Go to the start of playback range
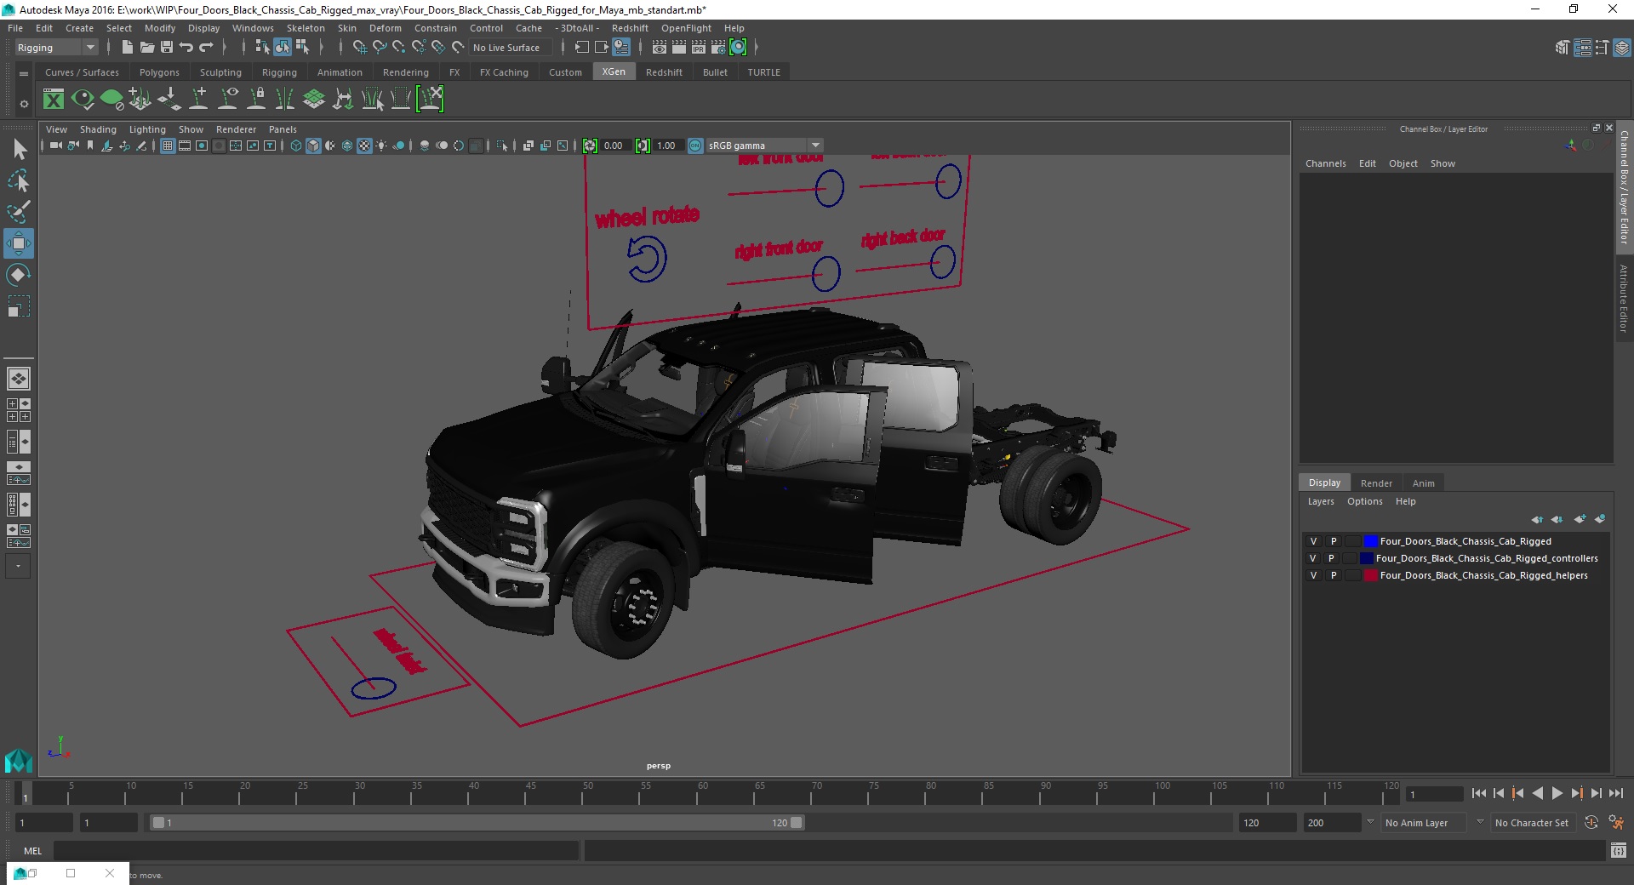Screen dimensions: 1634x885 [x=1479, y=793]
